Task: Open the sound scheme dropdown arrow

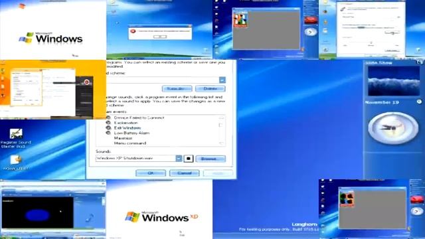Action: coord(222,80)
